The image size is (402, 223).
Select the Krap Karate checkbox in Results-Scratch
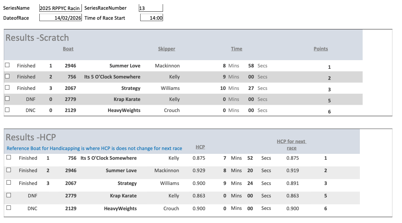(7, 99)
